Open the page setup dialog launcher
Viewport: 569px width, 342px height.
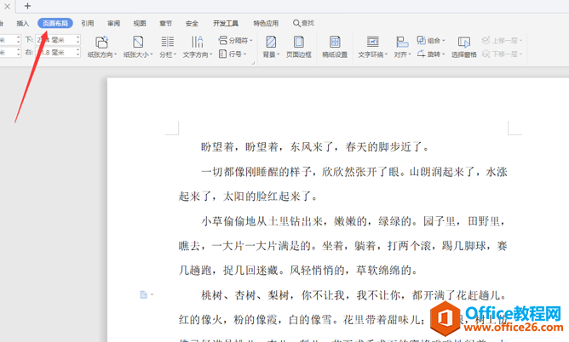point(253,63)
